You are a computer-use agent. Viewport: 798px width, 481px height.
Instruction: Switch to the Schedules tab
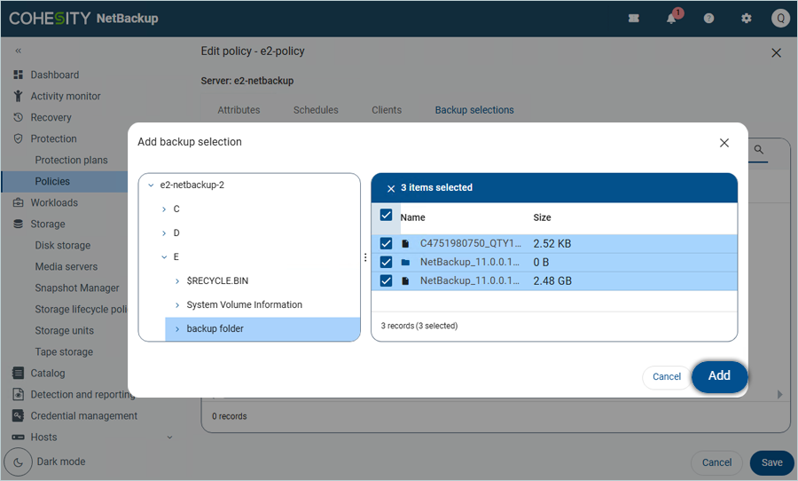coord(316,110)
